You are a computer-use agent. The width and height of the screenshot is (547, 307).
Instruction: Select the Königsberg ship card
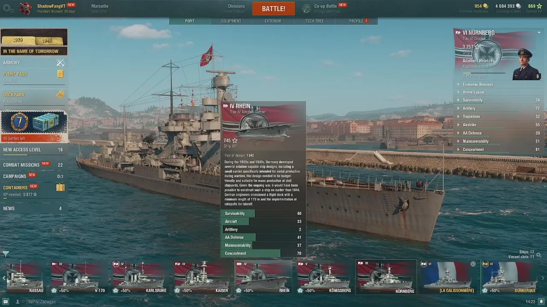tap(324, 278)
